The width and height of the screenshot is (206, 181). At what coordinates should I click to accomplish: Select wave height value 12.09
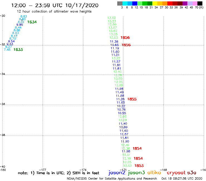pyautogui.click(x=122, y=120)
